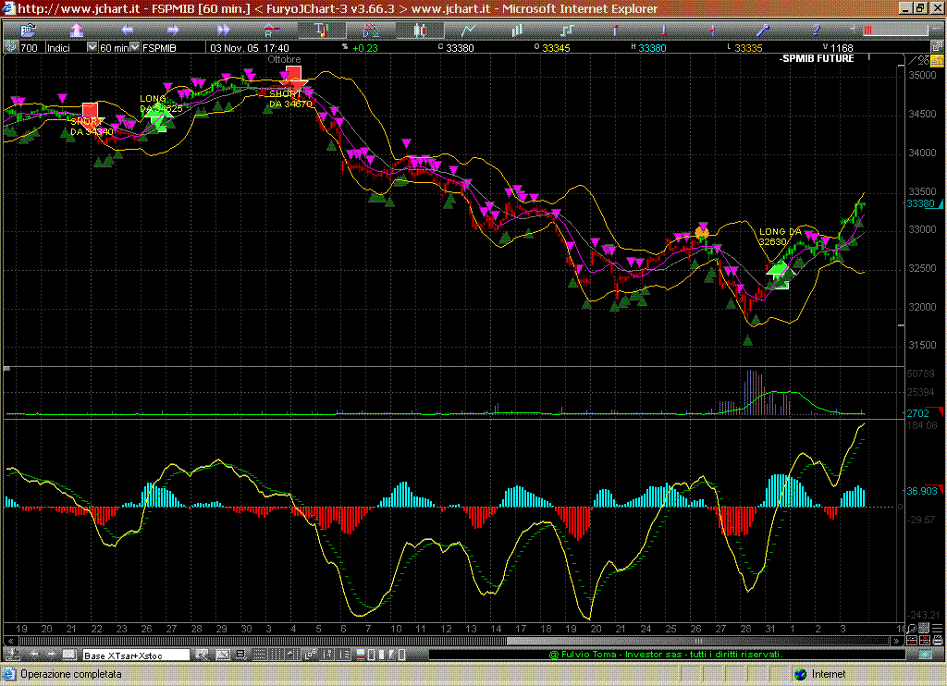The image size is (947, 686).
Task: Open the Indici category dropdown
Action: point(91,47)
